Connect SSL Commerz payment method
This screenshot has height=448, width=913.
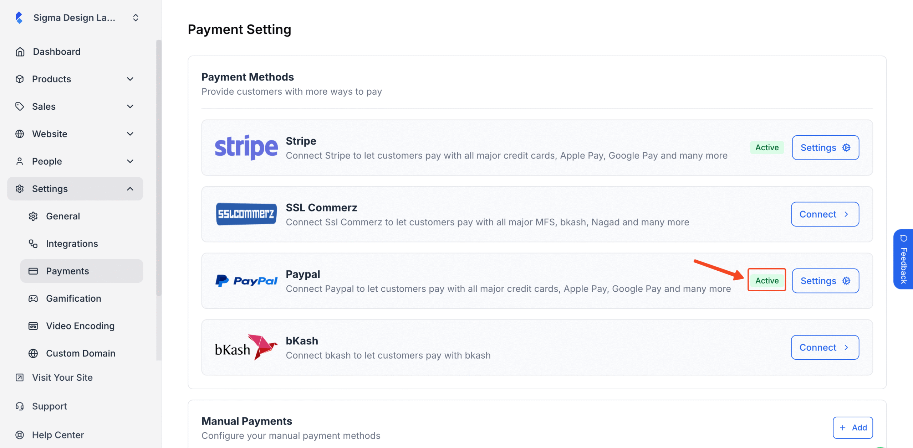click(x=825, y=214)
